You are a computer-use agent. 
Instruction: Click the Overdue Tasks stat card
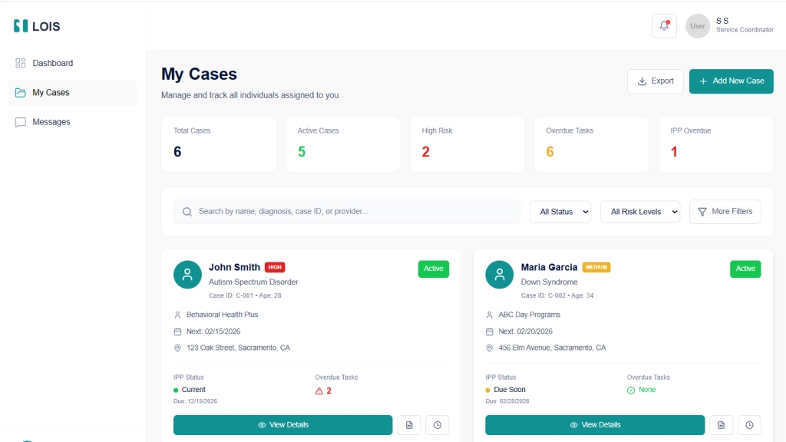(592, 144)
